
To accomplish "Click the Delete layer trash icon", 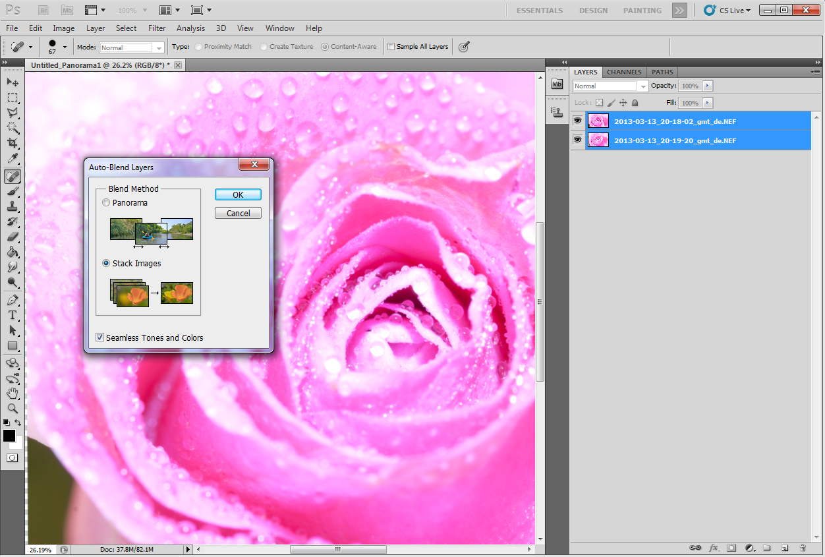I will click(803, 548).
